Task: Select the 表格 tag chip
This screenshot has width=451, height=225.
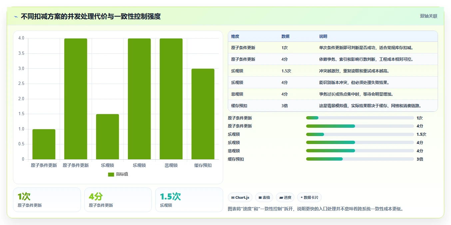Action: [264, 197]
